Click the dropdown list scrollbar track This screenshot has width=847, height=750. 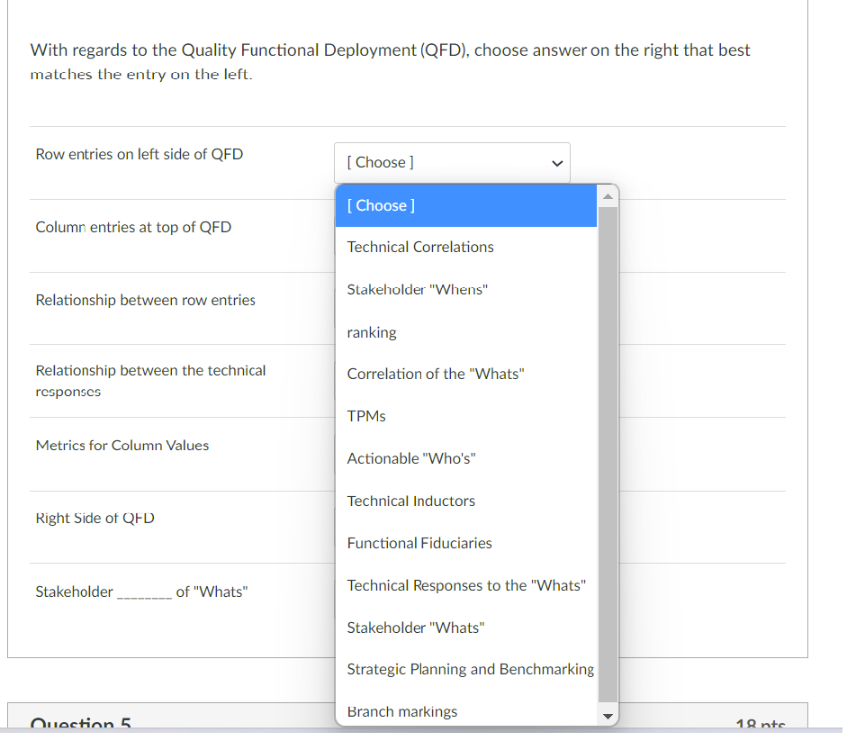[608, 450]
